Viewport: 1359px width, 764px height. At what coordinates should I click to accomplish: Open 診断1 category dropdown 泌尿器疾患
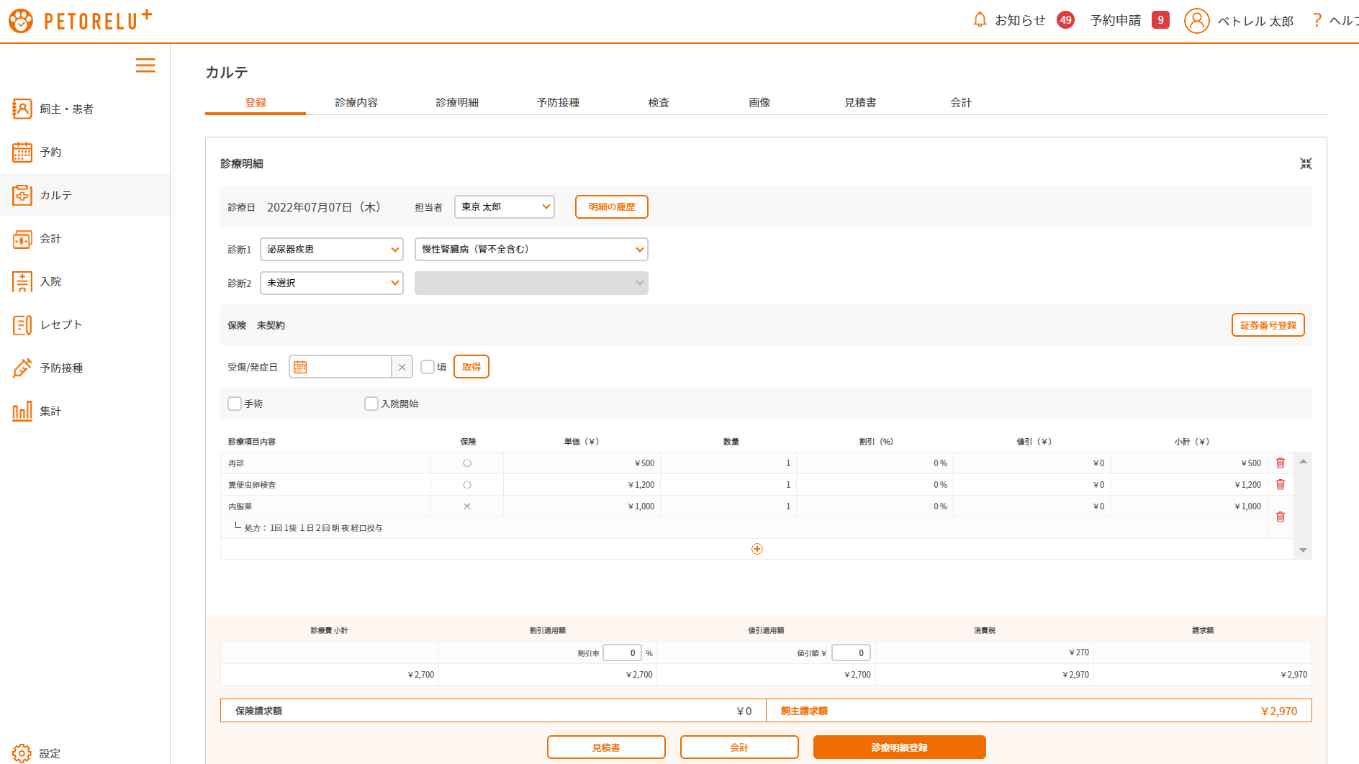(332, 249)
